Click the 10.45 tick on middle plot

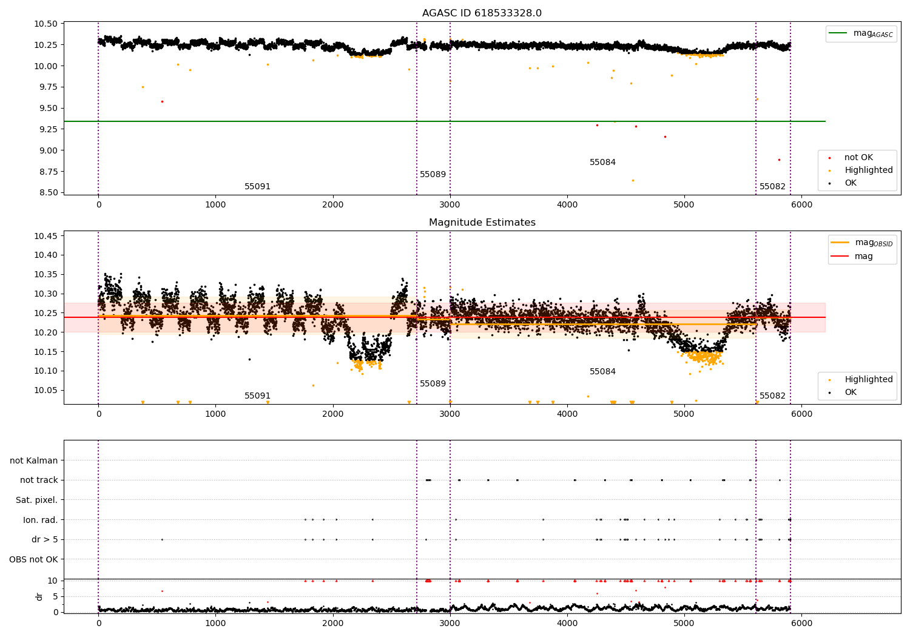(x=45, y=236)
